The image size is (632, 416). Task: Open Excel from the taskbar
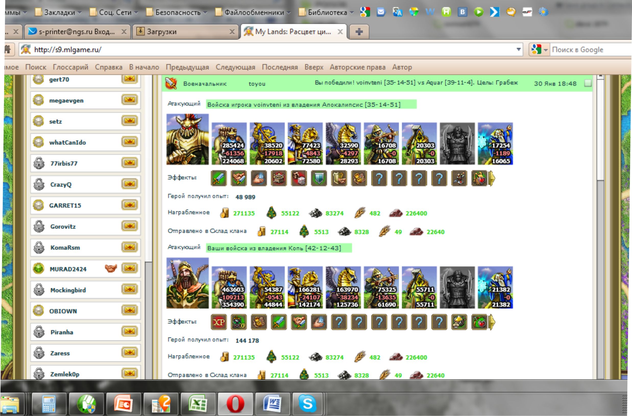(198, 404)
